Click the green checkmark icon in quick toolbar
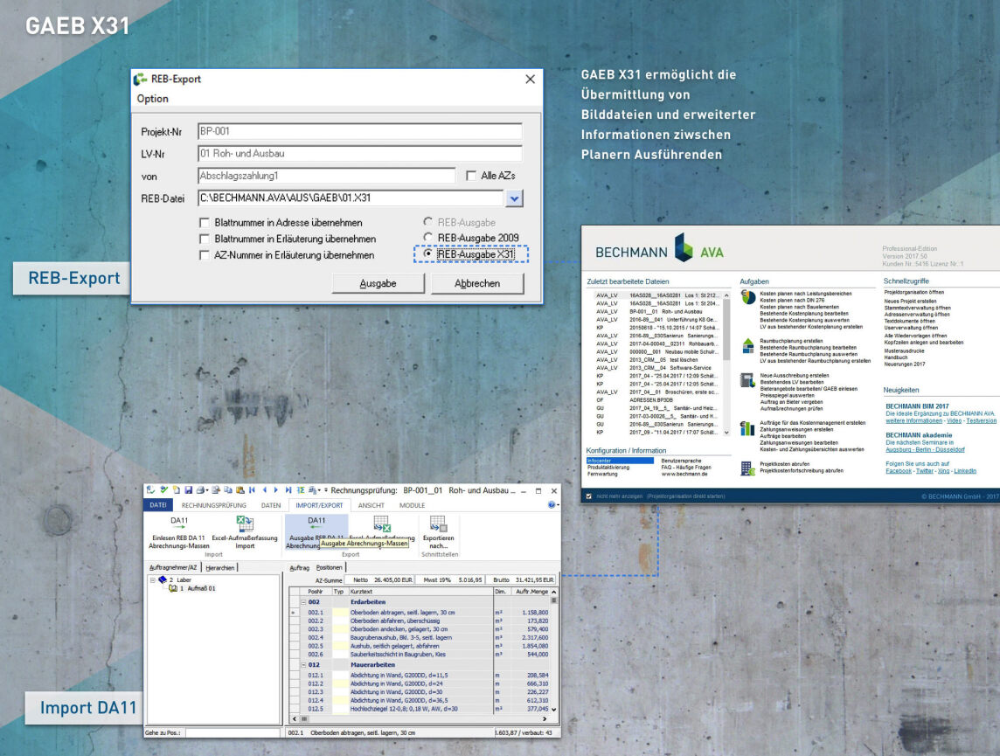 click(164, 490)
